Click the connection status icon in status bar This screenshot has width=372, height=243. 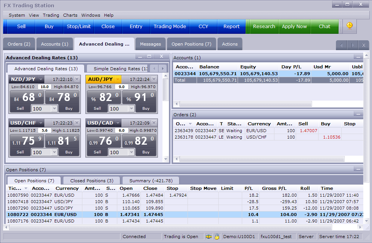pyautogui.click(x=209, y=237)
